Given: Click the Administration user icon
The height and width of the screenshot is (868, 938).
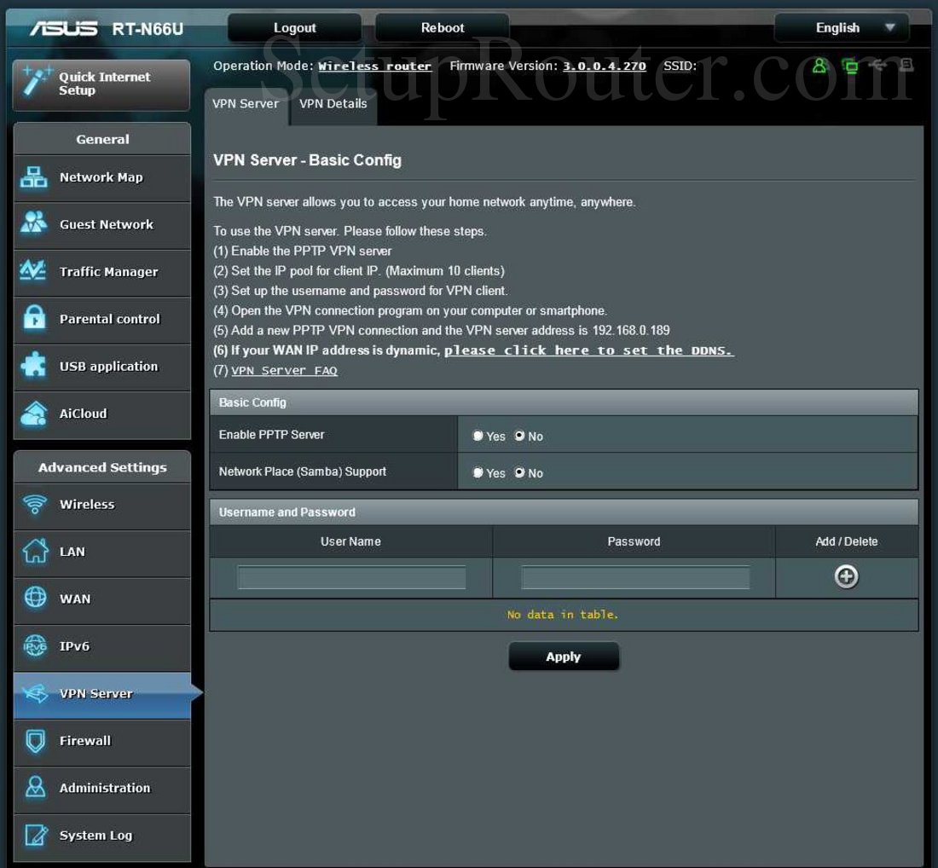Looking at the screenshot, I should click(x=35, y=787).
